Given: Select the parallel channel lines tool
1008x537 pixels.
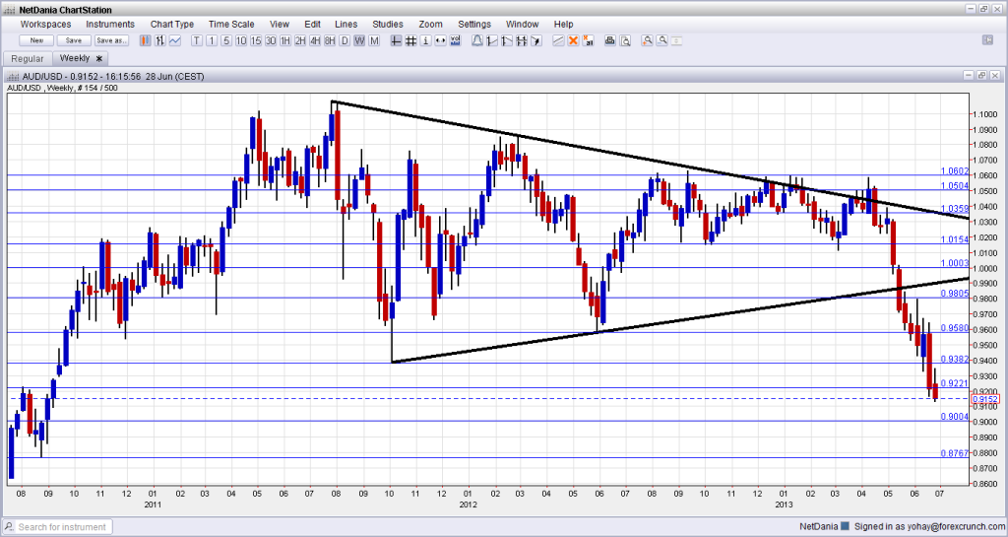Looking at the screenshot, I should point(558,40).
